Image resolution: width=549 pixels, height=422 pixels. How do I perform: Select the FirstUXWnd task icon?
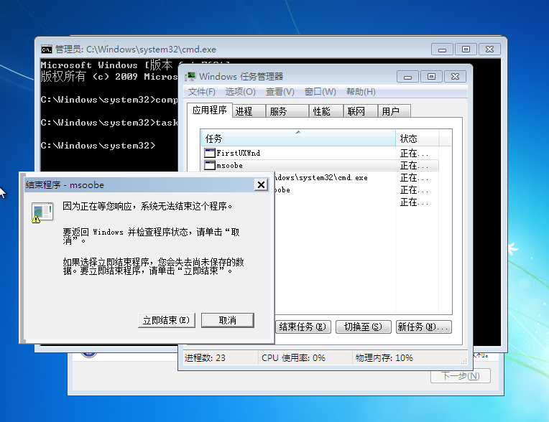209,153
